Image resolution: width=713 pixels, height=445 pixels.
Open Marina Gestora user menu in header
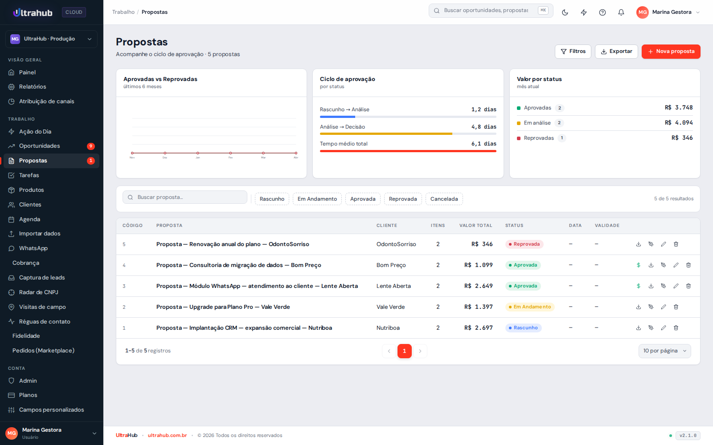[x=668, y=12]
